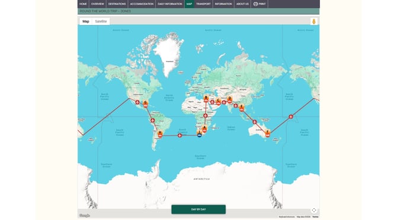Click destination marker C on Arabian Peninsula
Screen dimensions: 397x220
[218, 102]
